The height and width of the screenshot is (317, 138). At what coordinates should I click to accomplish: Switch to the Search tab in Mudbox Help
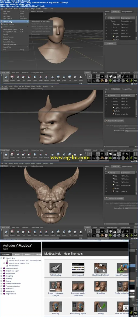27,255
